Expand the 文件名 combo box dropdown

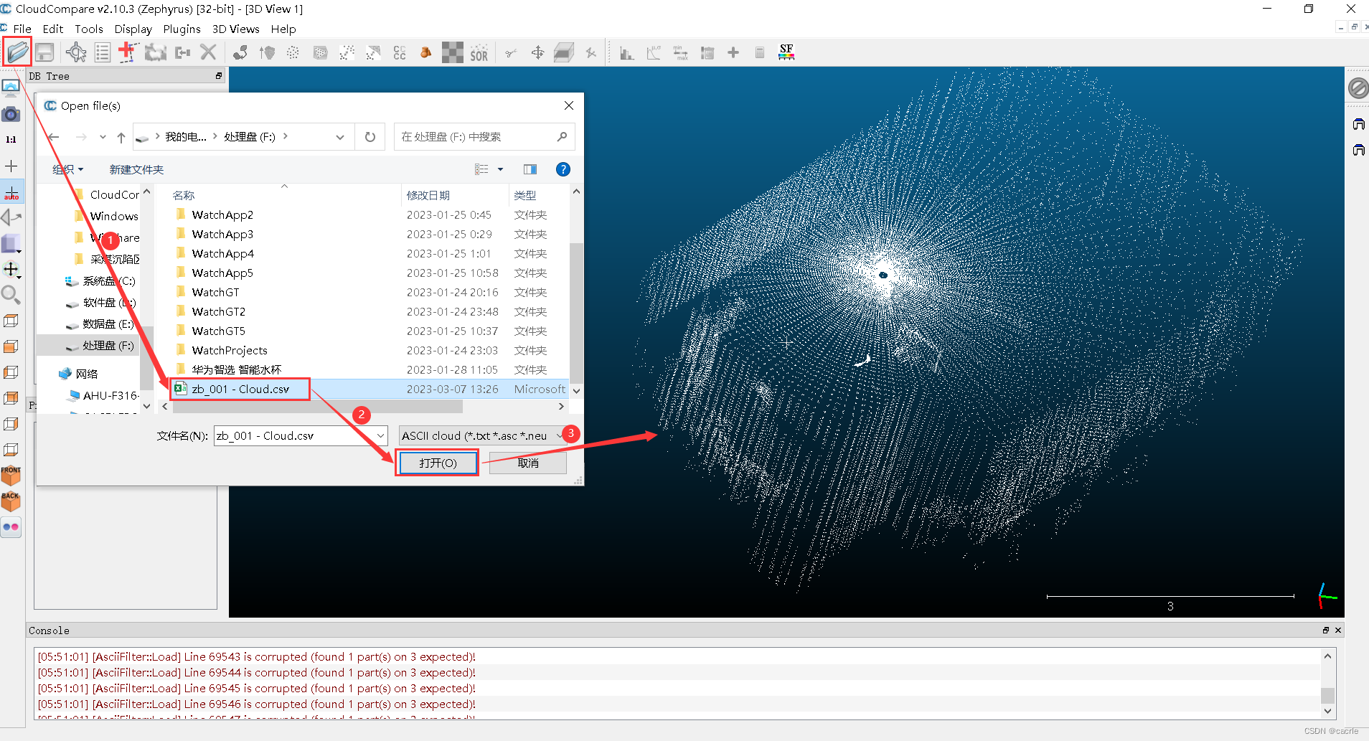coord(380,435)
